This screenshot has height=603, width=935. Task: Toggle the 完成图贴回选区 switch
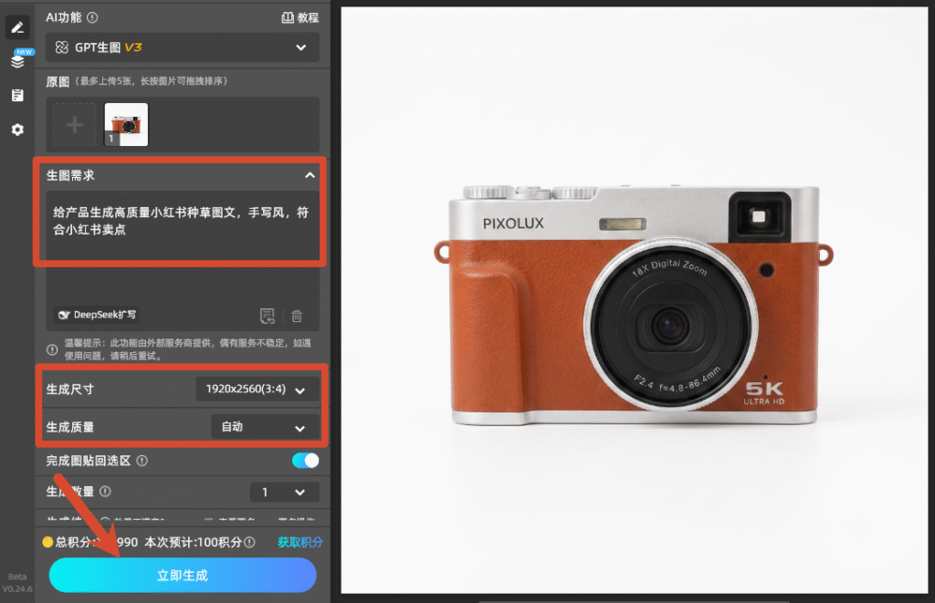305,461
